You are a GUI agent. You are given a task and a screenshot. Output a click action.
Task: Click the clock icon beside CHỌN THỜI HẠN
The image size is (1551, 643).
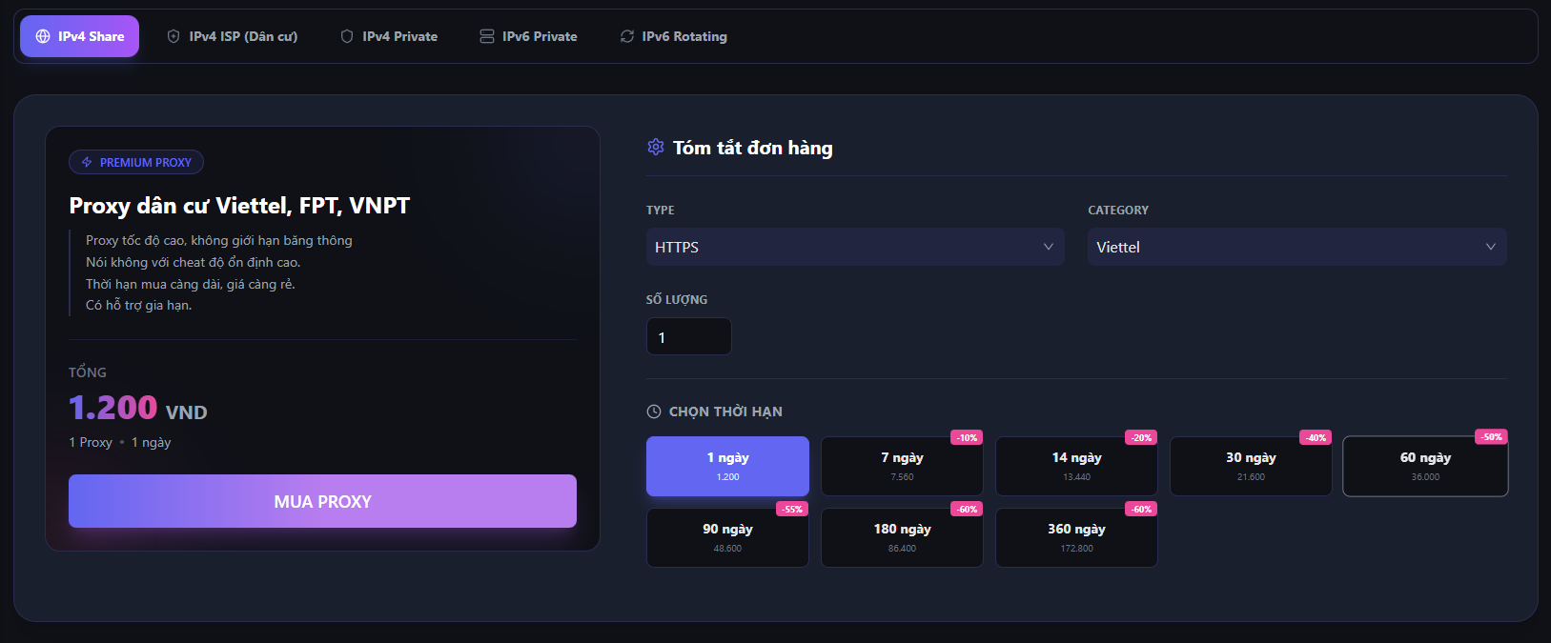(x=654, y=412)
